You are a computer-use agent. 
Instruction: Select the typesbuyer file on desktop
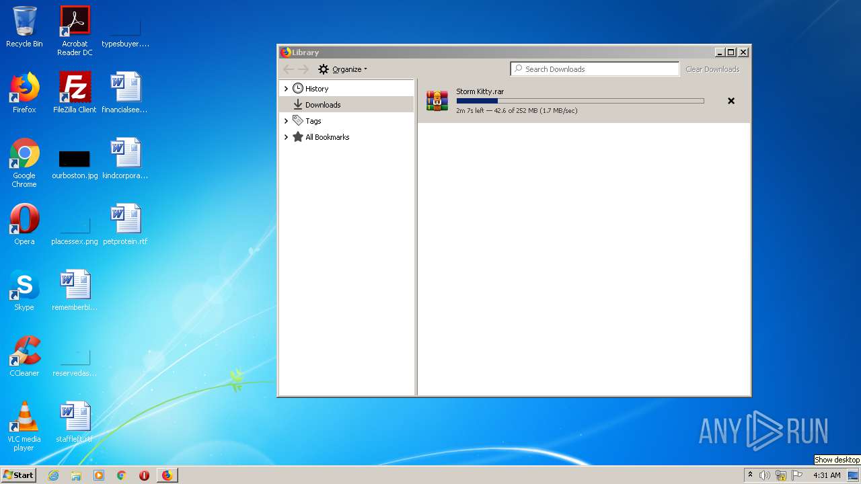125,31
